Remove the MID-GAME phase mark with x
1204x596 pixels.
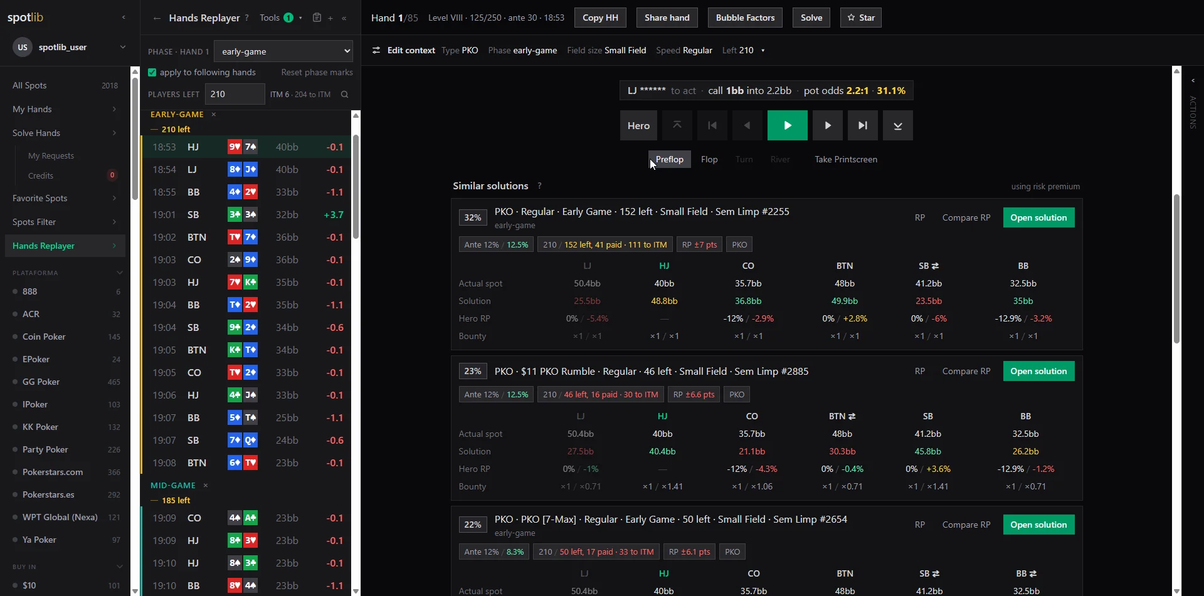206,485
